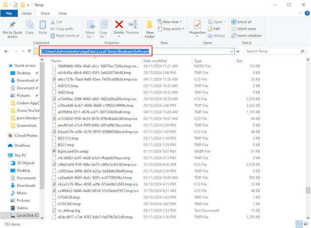Click the Properties checkmark icon
This screenshot has height=228, width=311.
click(197, 24)
